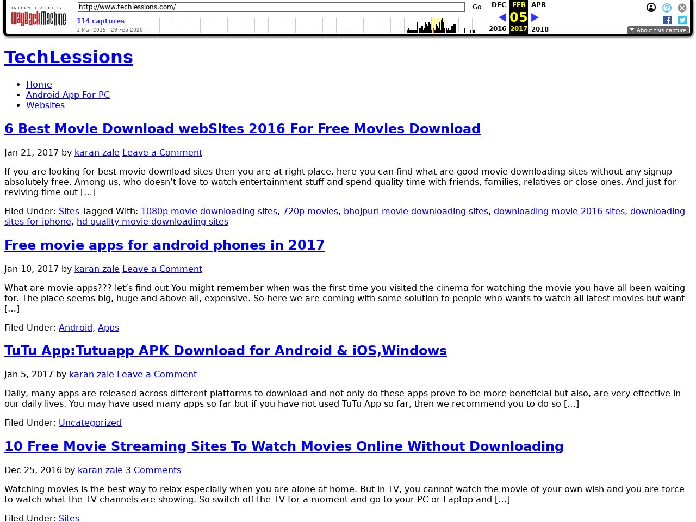Click the Go button

click(x=476, y=7)
